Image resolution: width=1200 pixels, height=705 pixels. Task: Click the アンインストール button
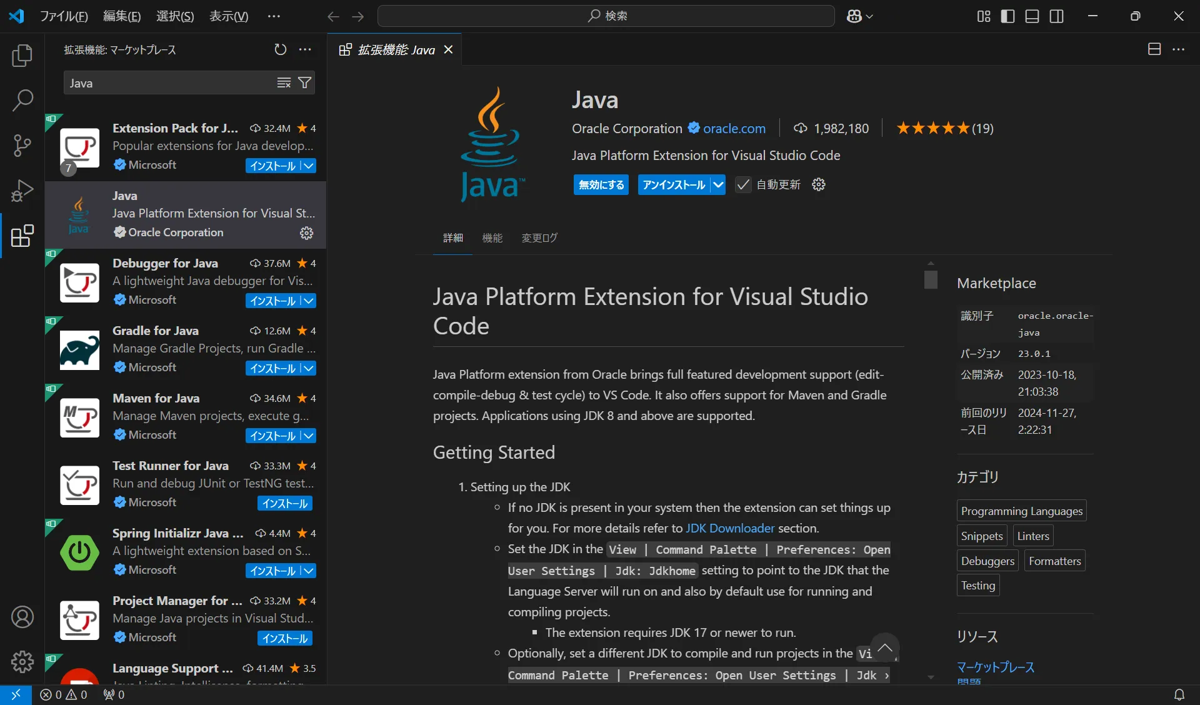coord(674,184)
